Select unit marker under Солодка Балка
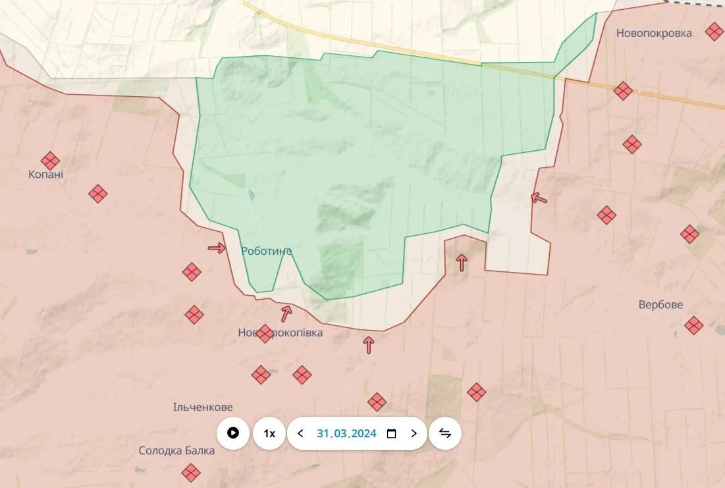Viewport: 725px width, 488px height. point(191,472)
